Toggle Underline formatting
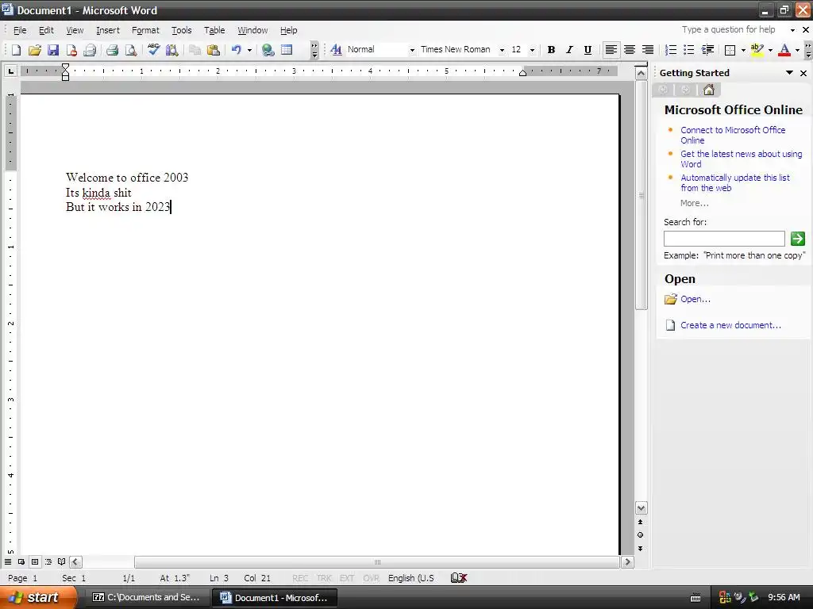 click(x=588, y=50)
